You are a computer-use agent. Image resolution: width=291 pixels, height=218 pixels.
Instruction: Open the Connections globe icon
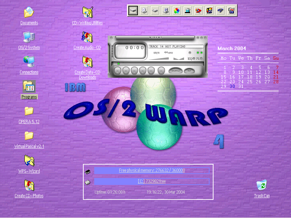click(29, 62)
